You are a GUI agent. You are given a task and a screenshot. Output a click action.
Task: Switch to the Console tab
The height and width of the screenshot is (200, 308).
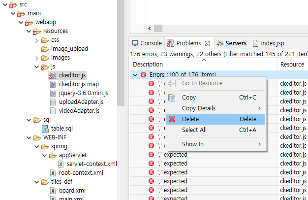point(147,43)
